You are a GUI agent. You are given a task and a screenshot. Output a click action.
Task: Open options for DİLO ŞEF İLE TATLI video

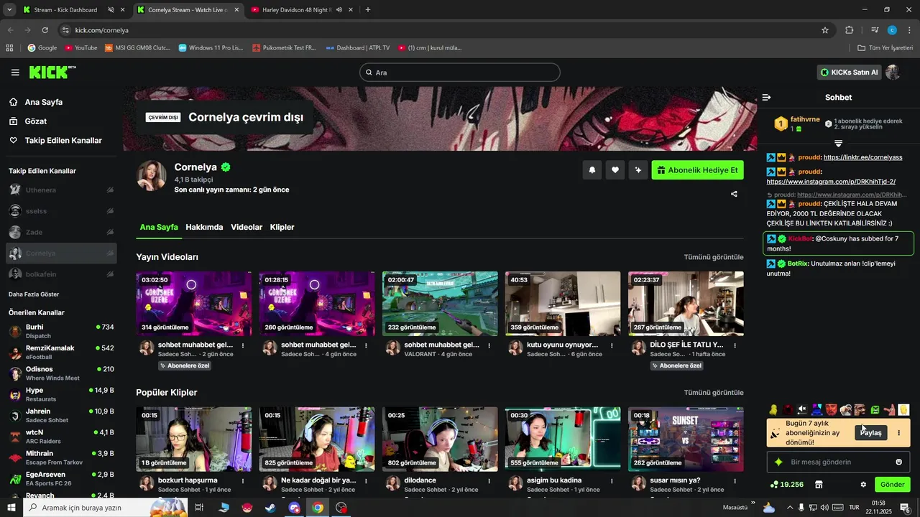coord(735,345)
